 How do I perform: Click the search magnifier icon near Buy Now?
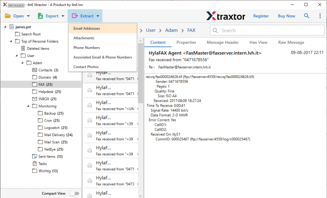[x=307, y=15]
